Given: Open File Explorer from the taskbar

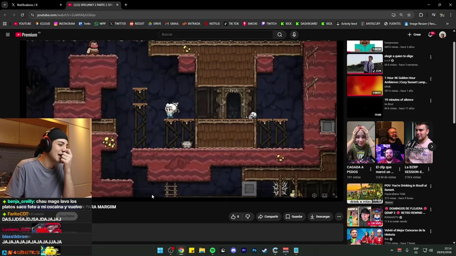Looking at the screenshot, I should coord(202,250).
